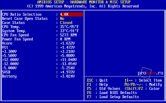
Task: Click the Old Values legend text
Action: (x=110, y=89)
